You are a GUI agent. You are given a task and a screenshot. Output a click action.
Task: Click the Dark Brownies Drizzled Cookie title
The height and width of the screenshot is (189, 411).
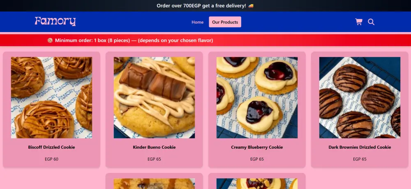(360, 147)
